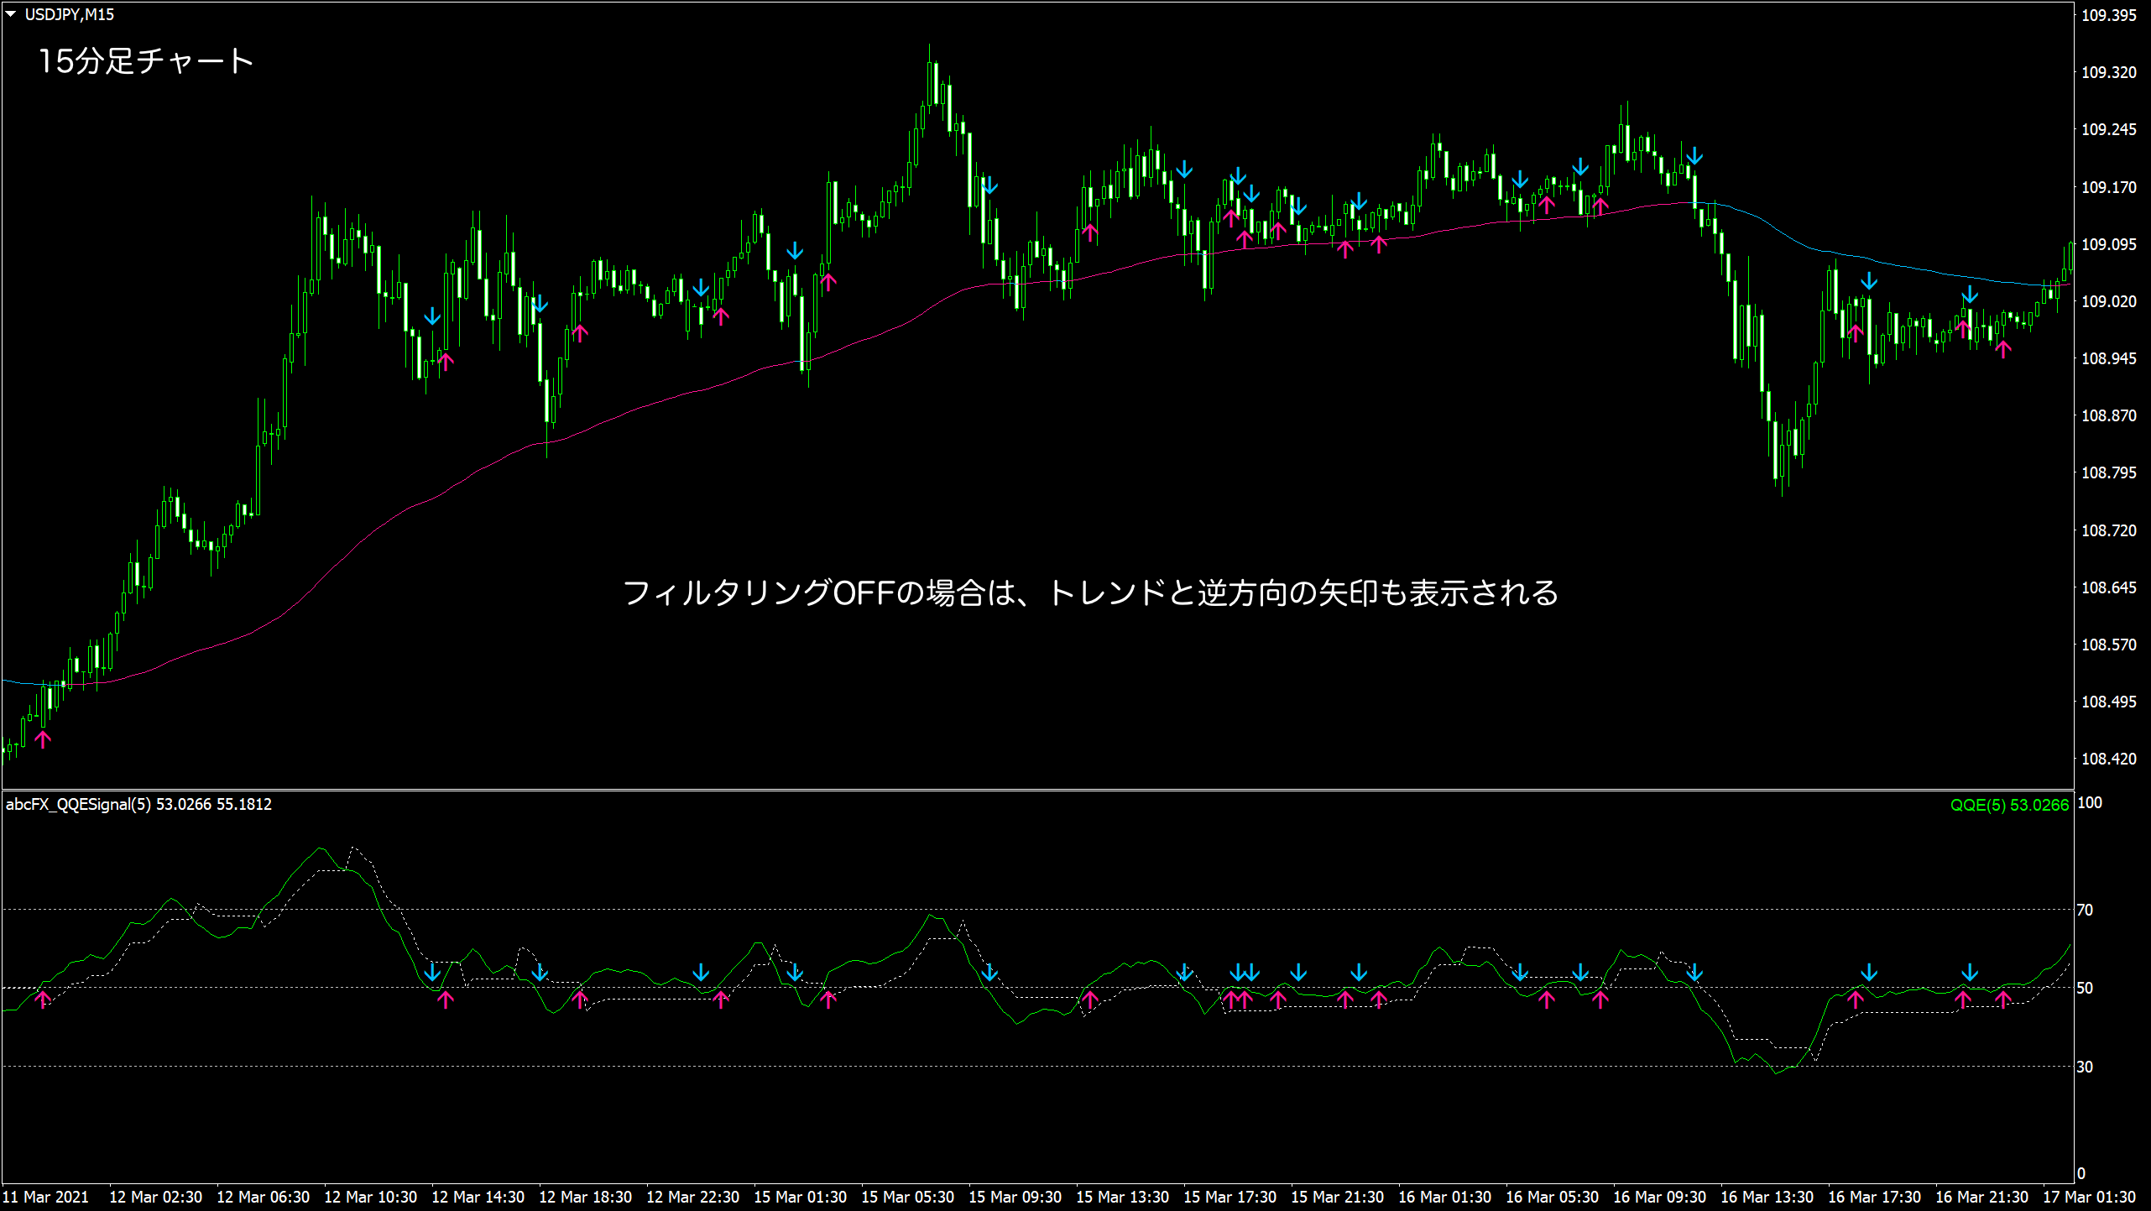Click the USDJPY,M15 chart title label
Image resolution: width=2151 pixels, height=1211 pixels.
point(70,14)
